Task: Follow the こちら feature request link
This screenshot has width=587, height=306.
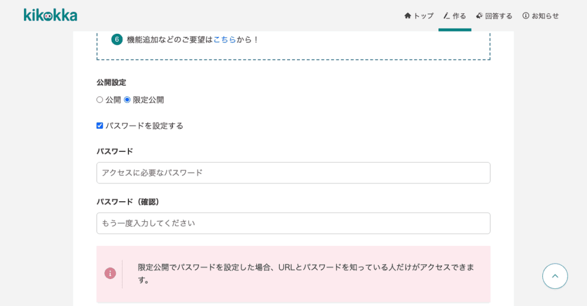Action: click(x=225, y=40)
